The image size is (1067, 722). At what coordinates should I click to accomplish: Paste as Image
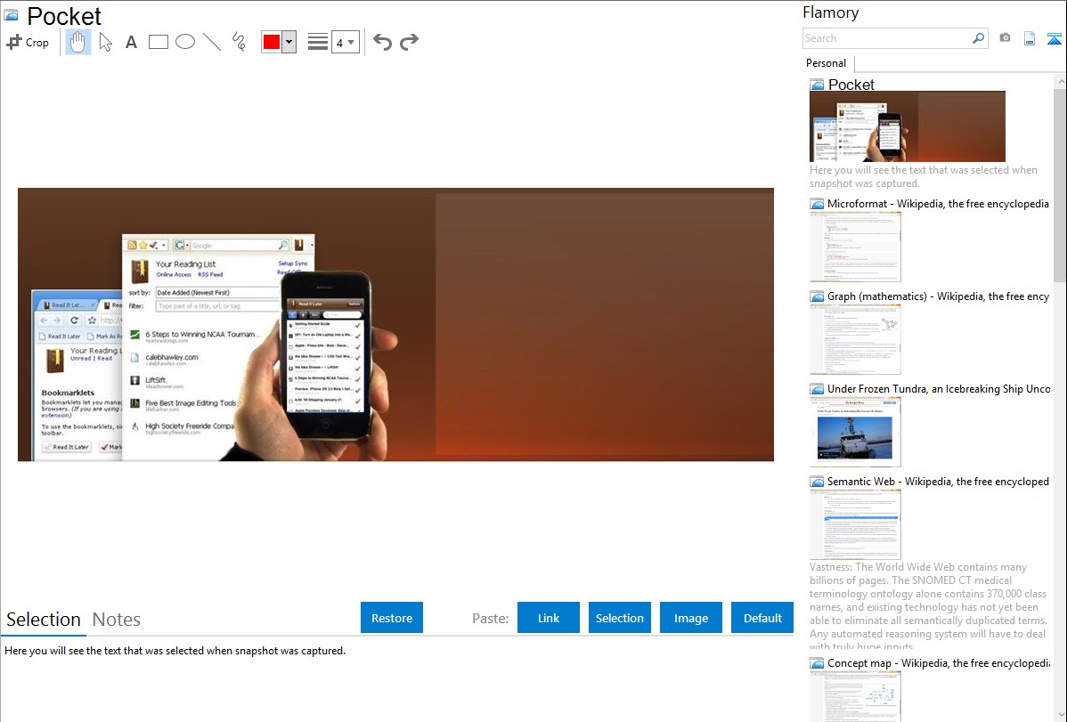coord(691,618)
